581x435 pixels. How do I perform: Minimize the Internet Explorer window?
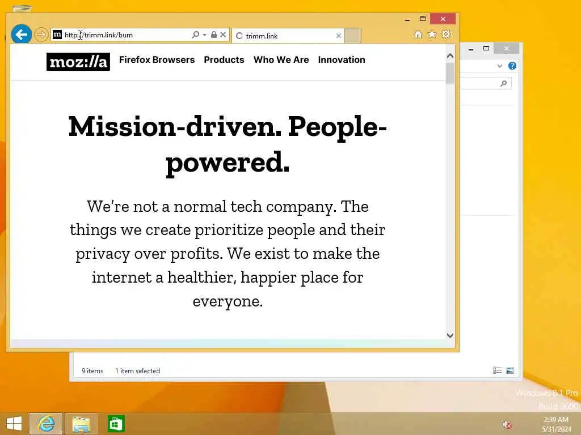pos(407,19)
